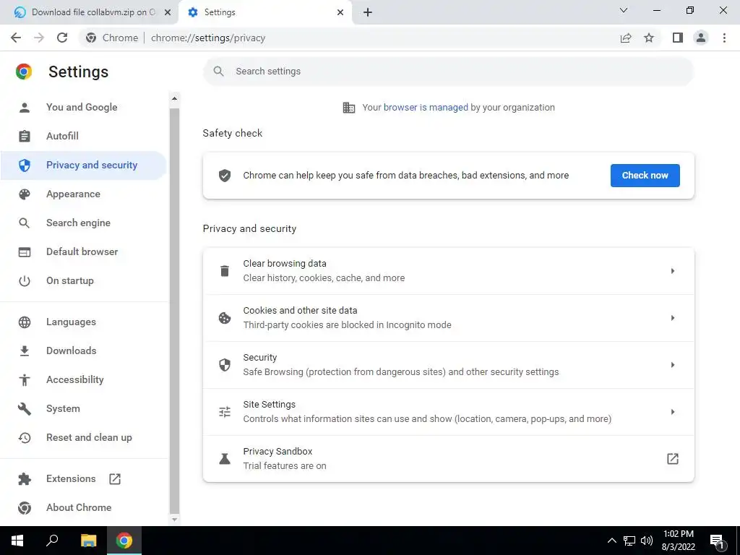Screen dimensions: 740x555
Task: Bookmark this tab with the star icon
Action: tap(649, 38)
